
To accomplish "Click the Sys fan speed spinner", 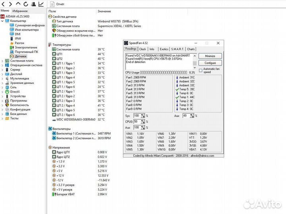I will (143, 116).
